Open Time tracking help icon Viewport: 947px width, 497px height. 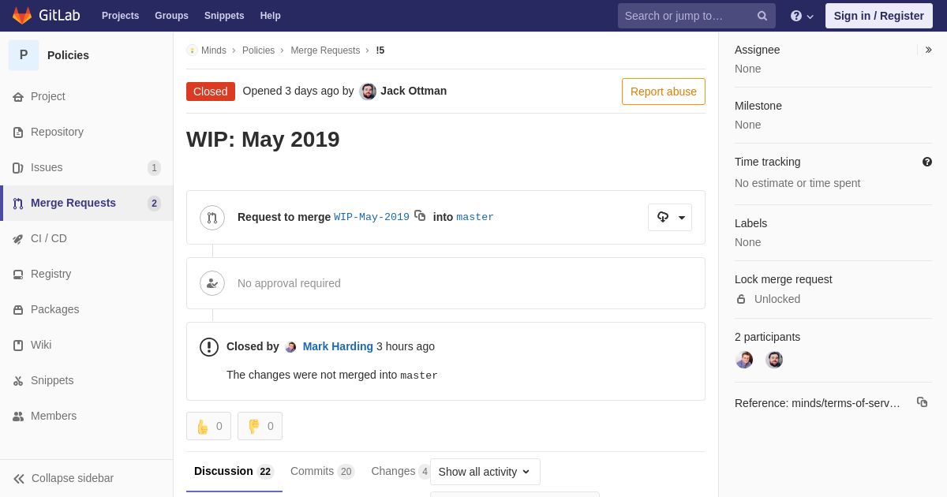point(927,162)
